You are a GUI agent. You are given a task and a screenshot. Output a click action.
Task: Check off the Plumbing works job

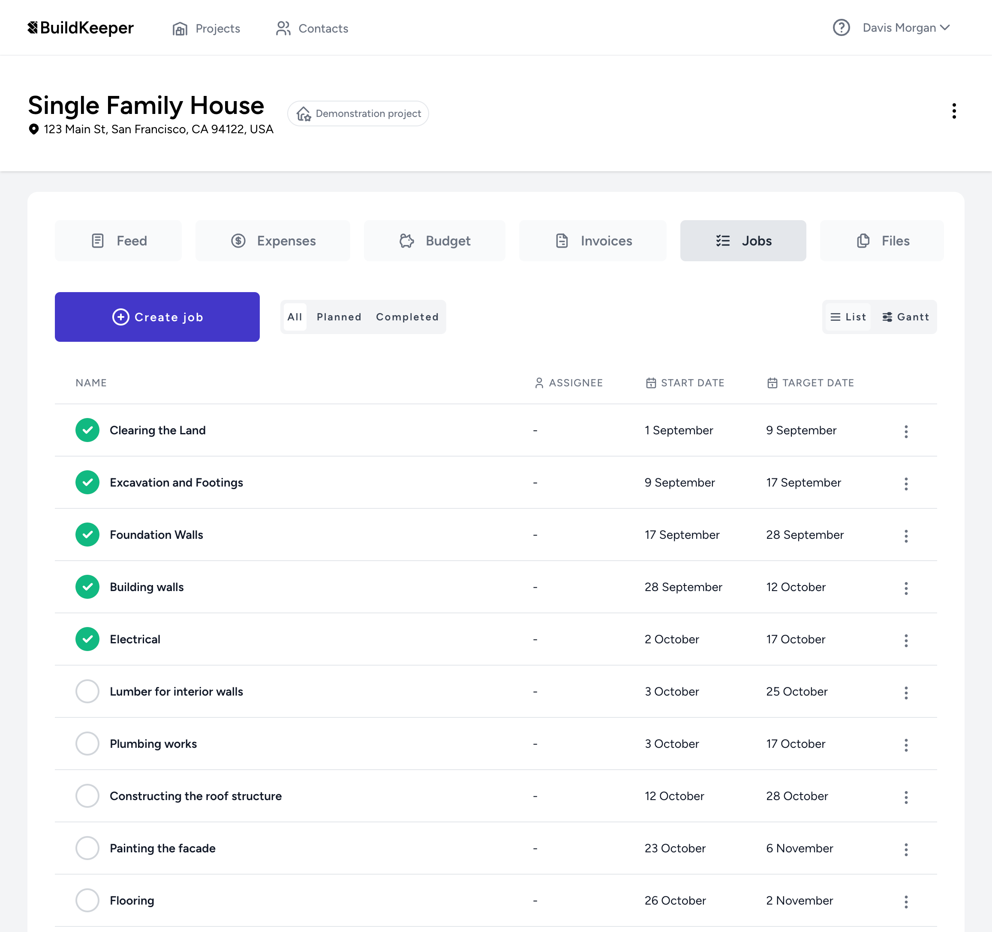point(87,744)
